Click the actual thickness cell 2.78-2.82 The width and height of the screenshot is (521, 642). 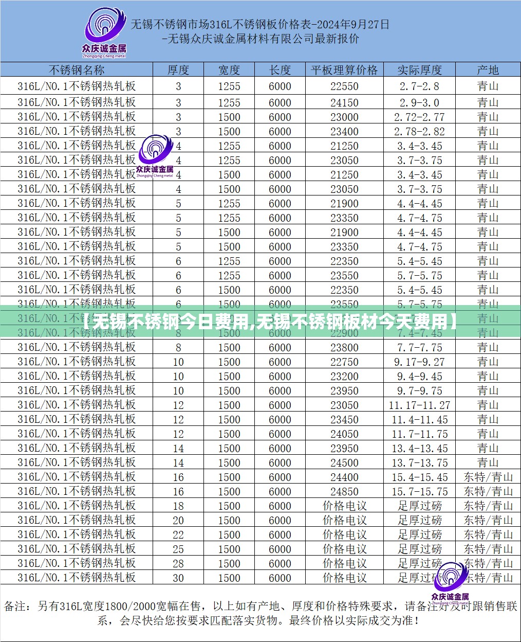tap(419, 131)
